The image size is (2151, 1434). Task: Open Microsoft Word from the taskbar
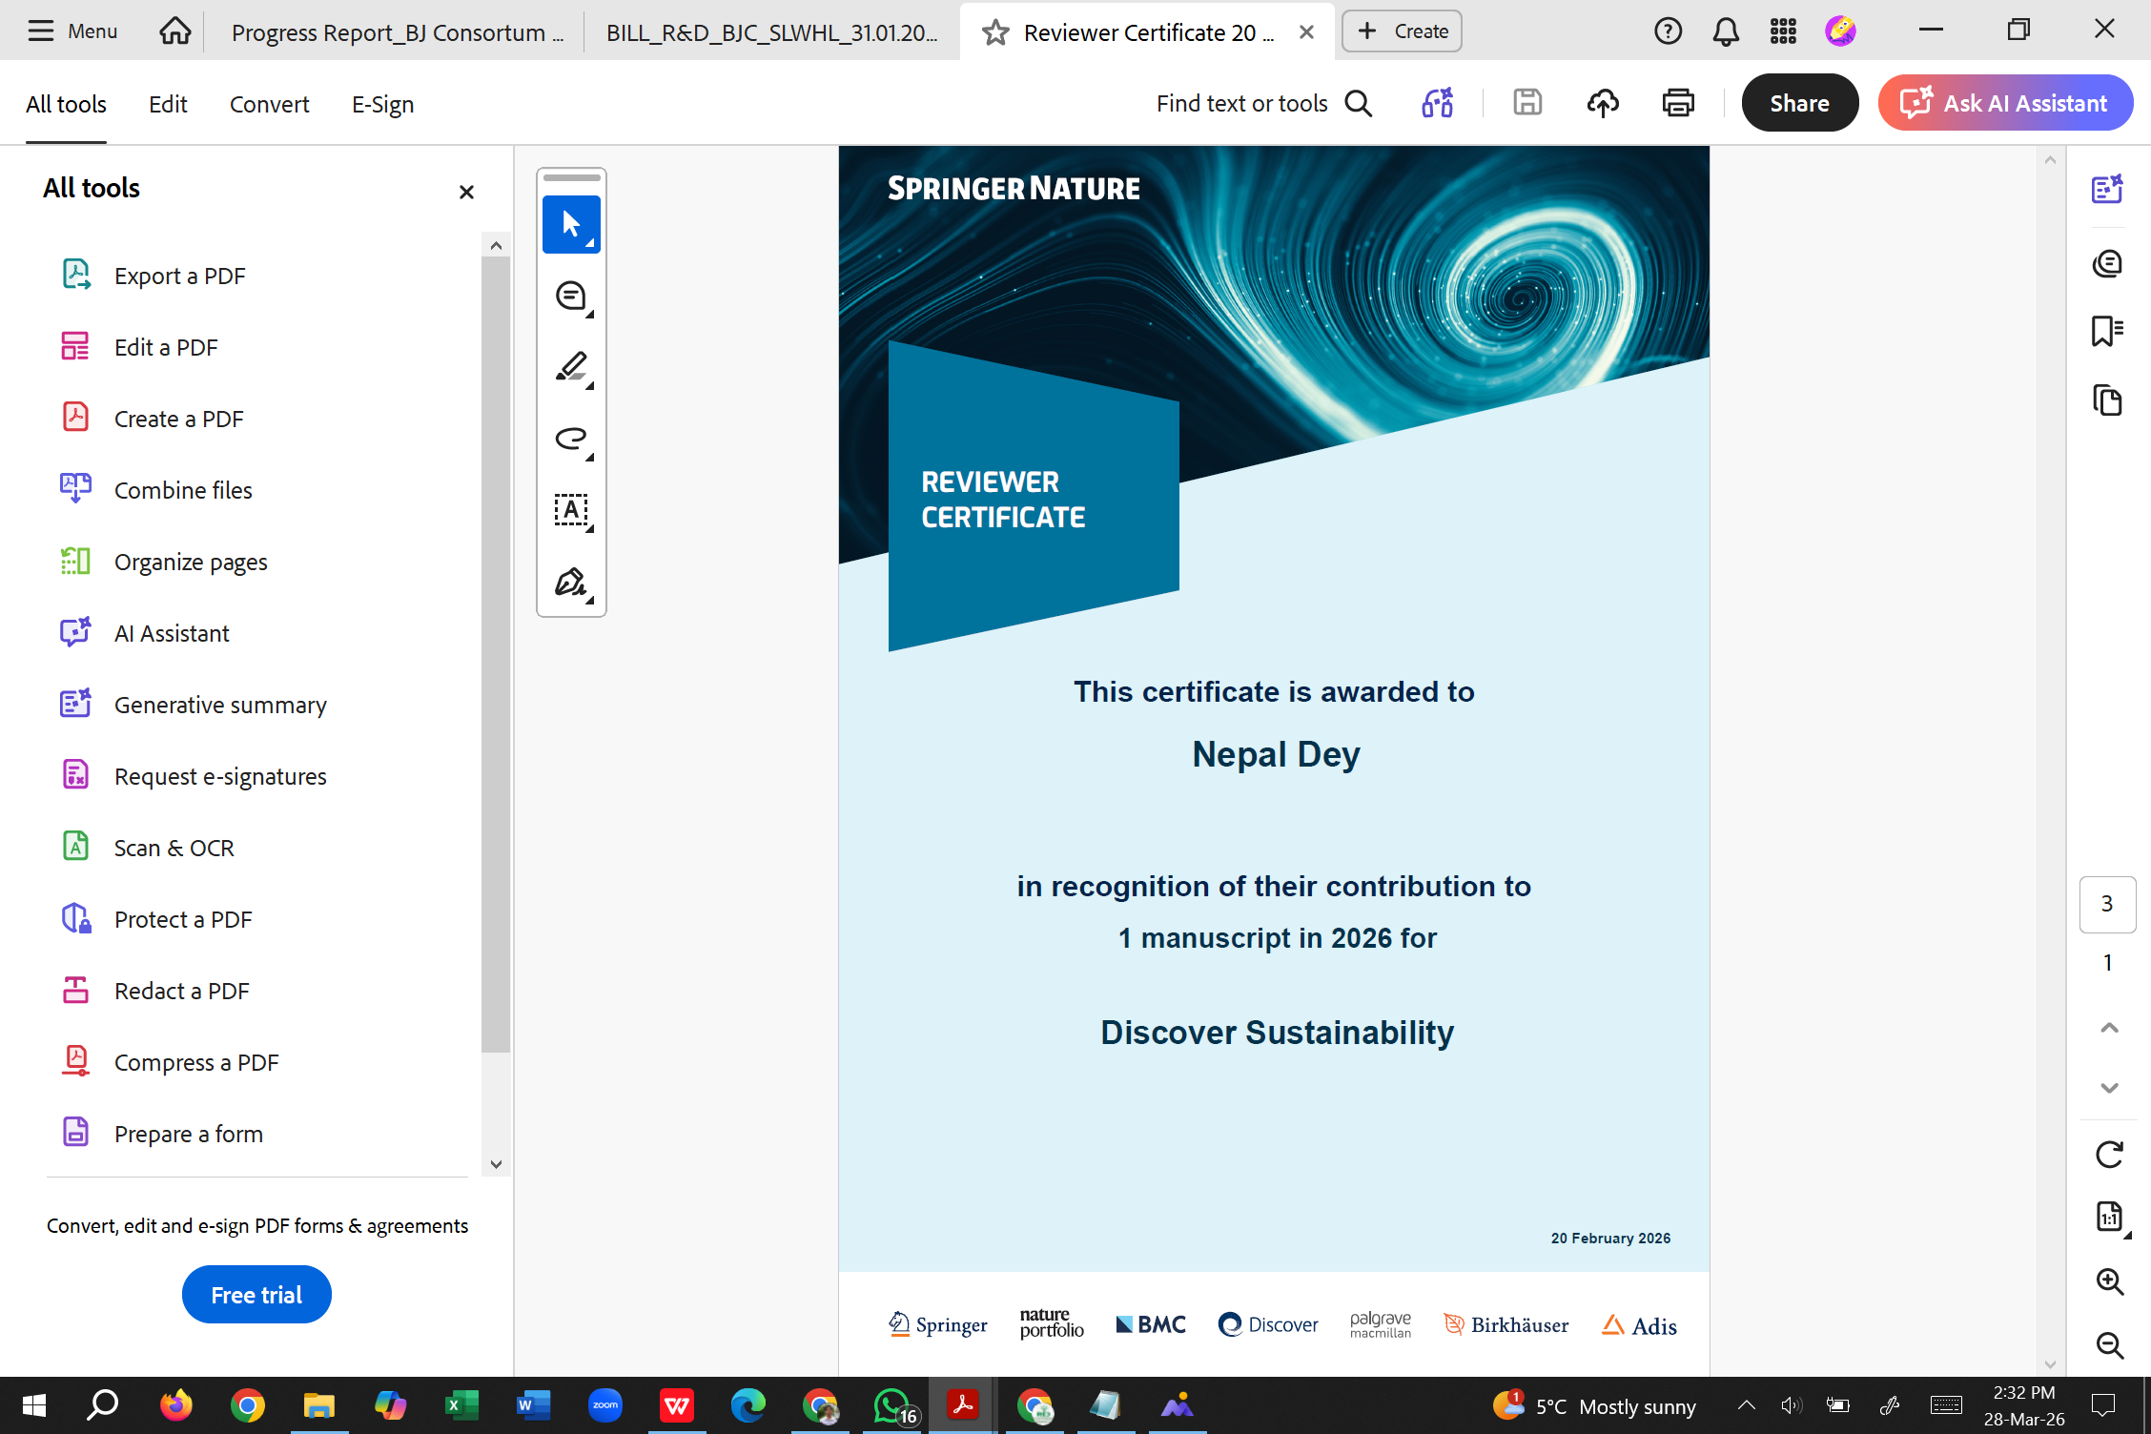tap(533, 1405)
